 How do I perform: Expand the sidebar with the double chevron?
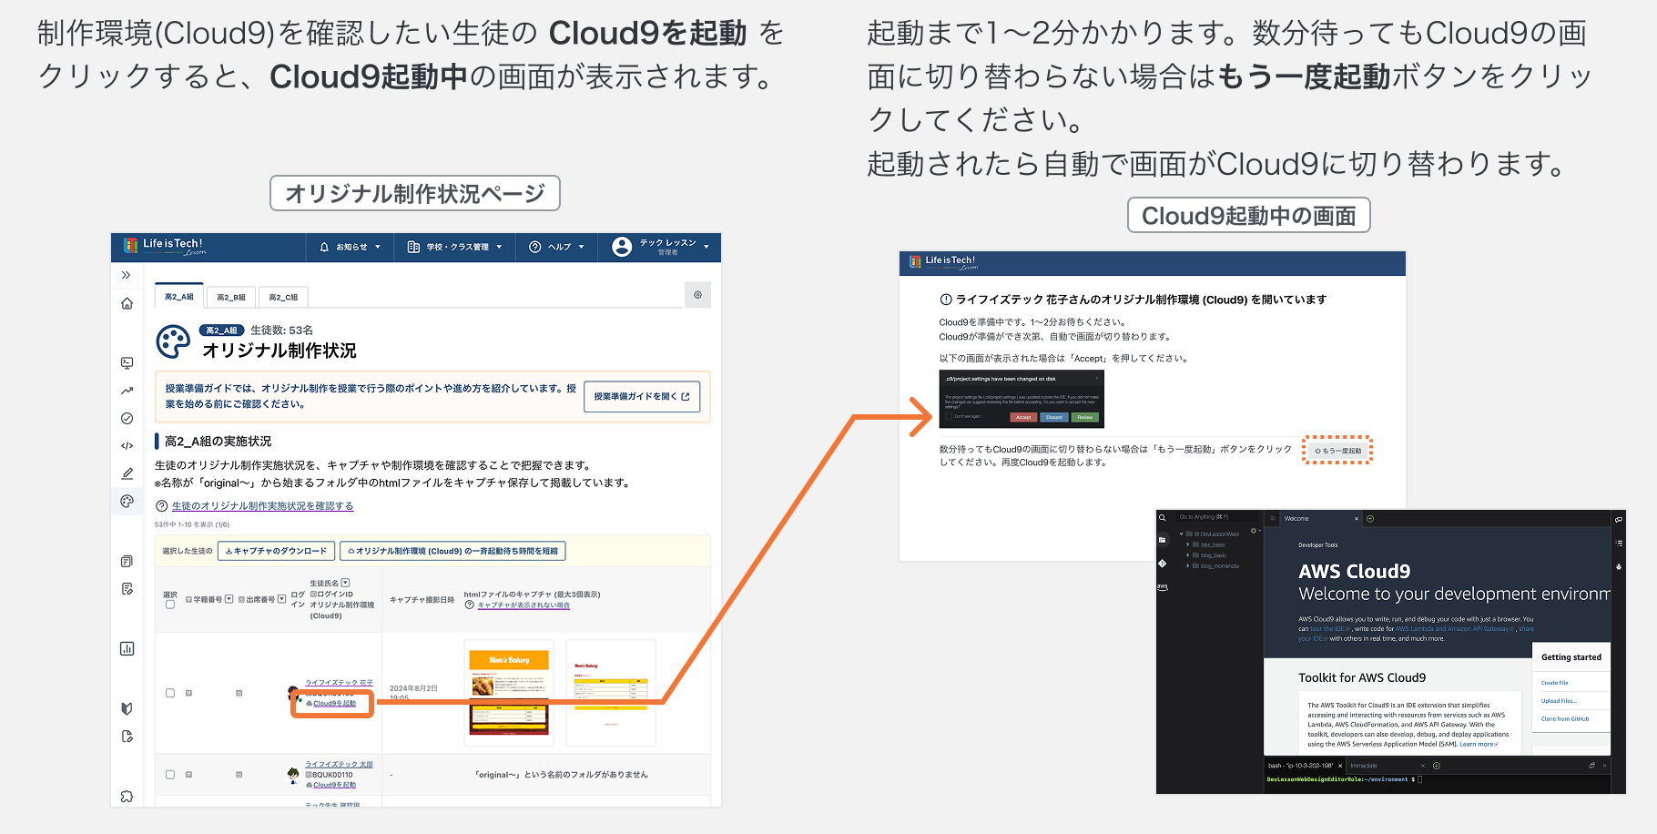[x=127, y=275]
